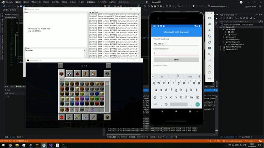264x148 pixels.
Task: Open the ファイル(F) menu in Visual Studio
Action: pos(9,2)
